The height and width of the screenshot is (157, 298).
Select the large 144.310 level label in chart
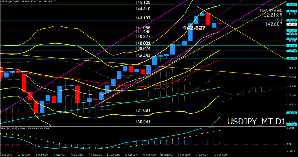(x=143, y=9)
